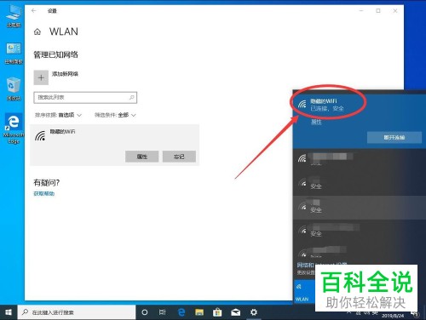
Task: Click magnifier icon in the list search box
Action: pyautogui.click(x=132, y=98)
